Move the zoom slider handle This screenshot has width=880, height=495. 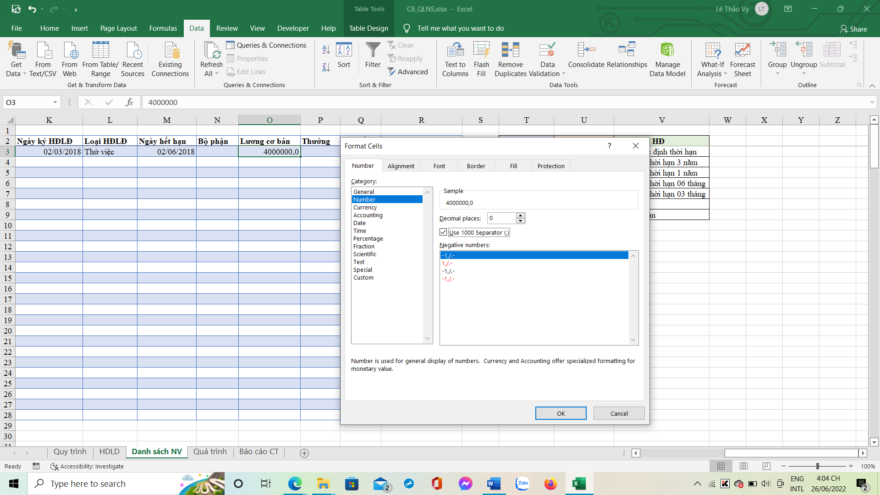817,466
